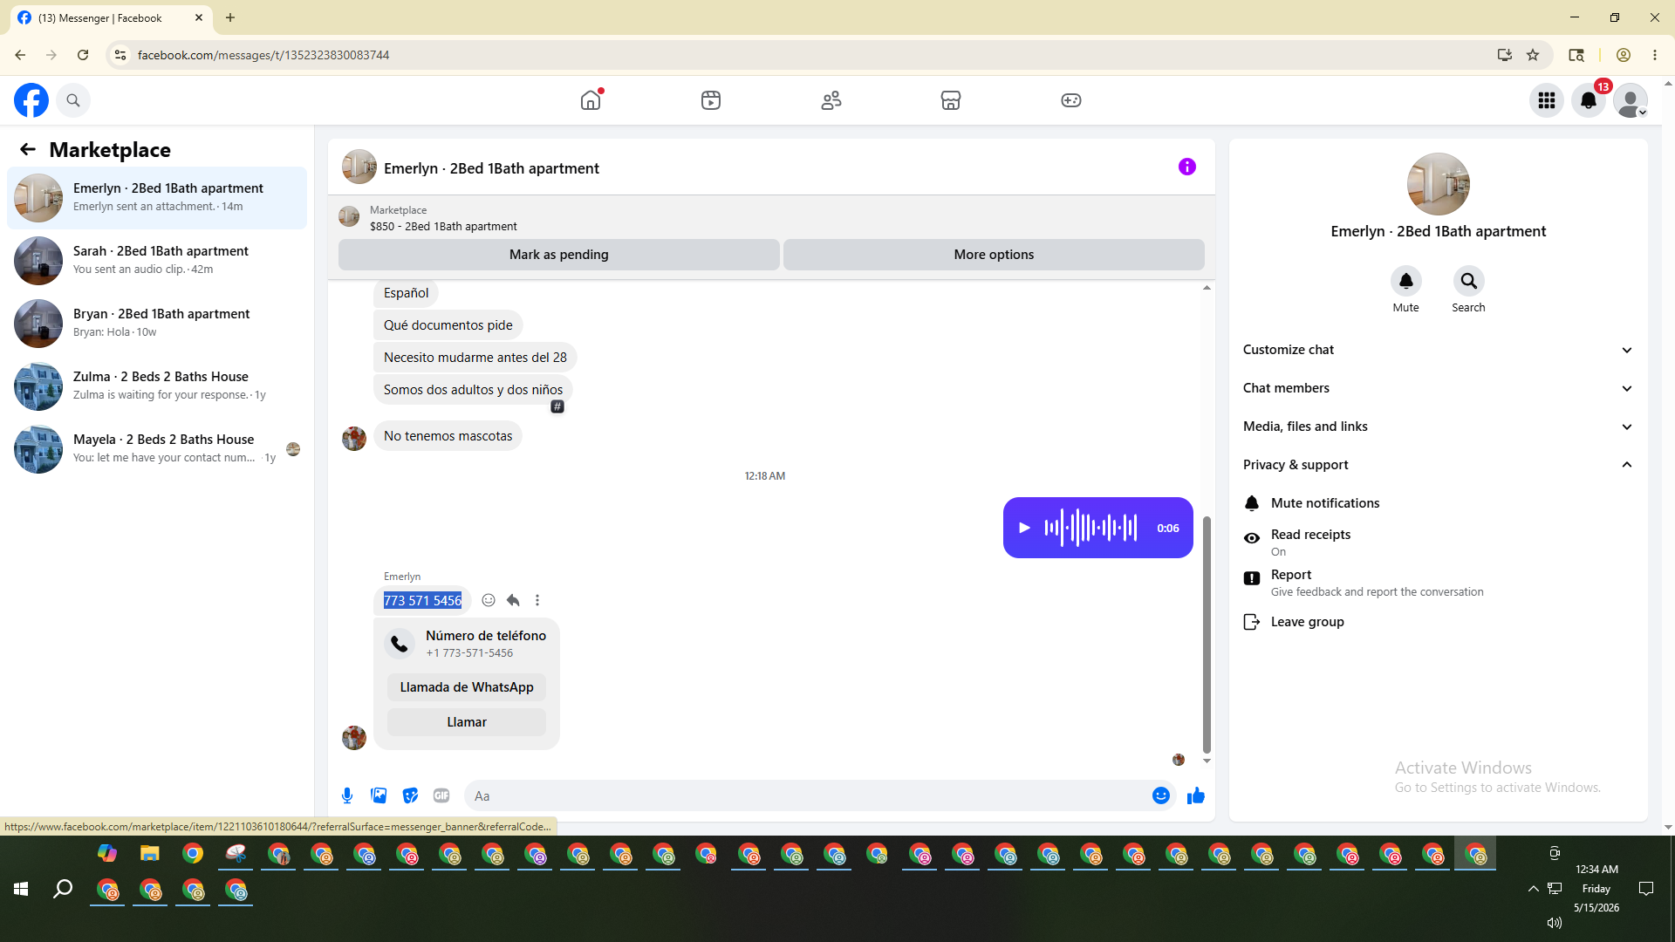Screen dimensions: 1675x942
Task: Expand the Chat members section
Action: (1439, 388)
